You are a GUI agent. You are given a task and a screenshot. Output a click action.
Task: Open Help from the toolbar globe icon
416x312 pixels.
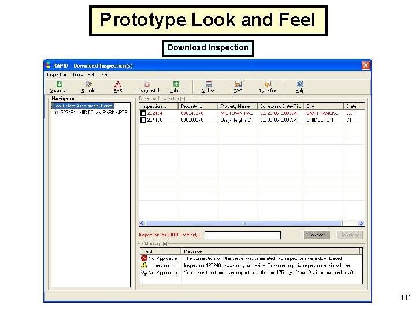(300, 84)
